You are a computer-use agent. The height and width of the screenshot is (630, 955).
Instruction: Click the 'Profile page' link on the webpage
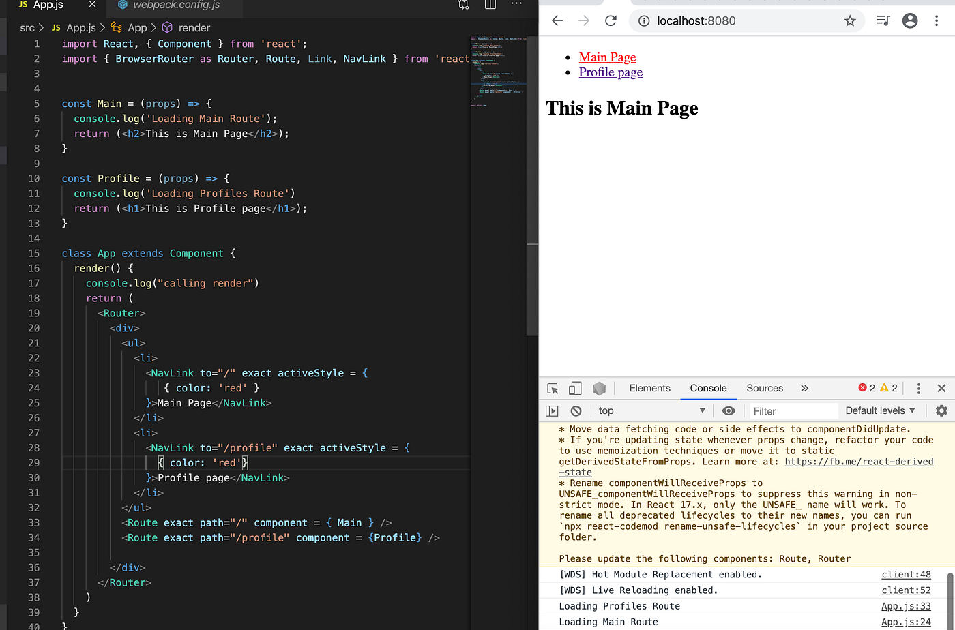611,72
